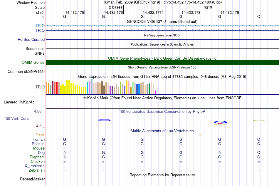Open the OMIM Gene Phenotypes track title
The image size is (279, 186).
click(162, 58)
